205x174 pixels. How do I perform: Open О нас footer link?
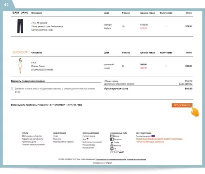click(56, 136)
